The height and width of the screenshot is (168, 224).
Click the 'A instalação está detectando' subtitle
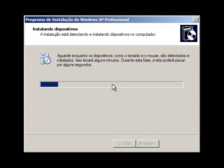click(98, 34)
